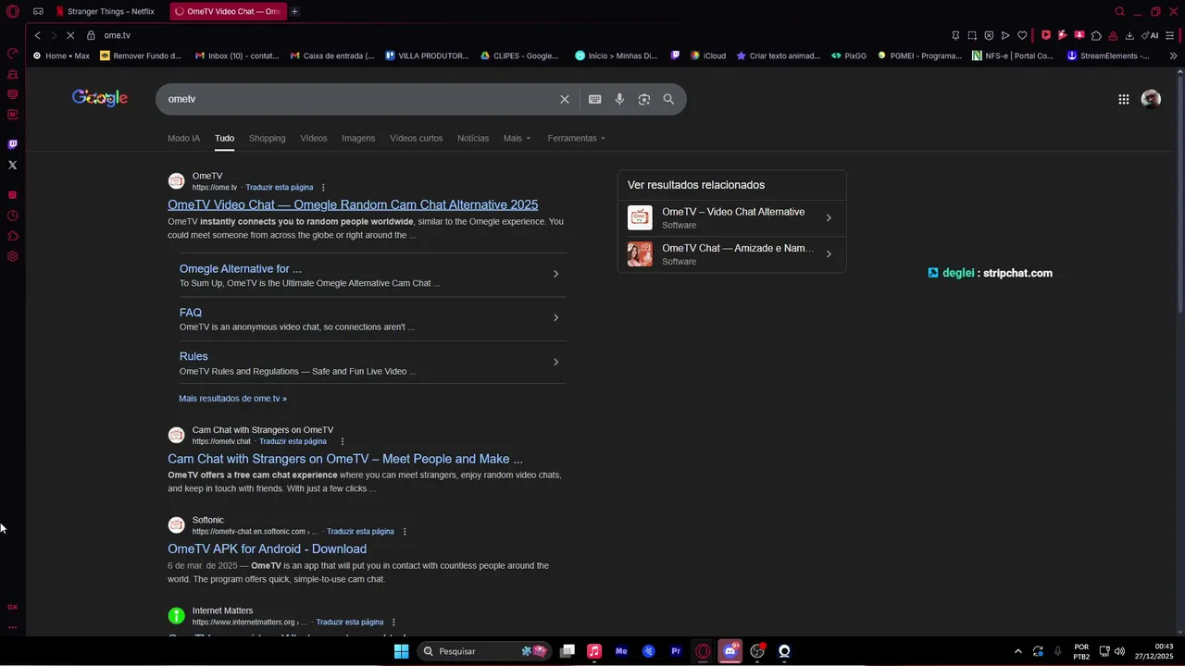The image size is (1185, 666).
Task: Select the Shopping search tab
Action: [267, 138]
